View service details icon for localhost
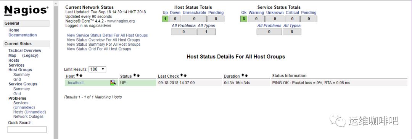Image resolution: width=412 pixels, height=139 pixels. pyautogui.click(x=113, y=83)
